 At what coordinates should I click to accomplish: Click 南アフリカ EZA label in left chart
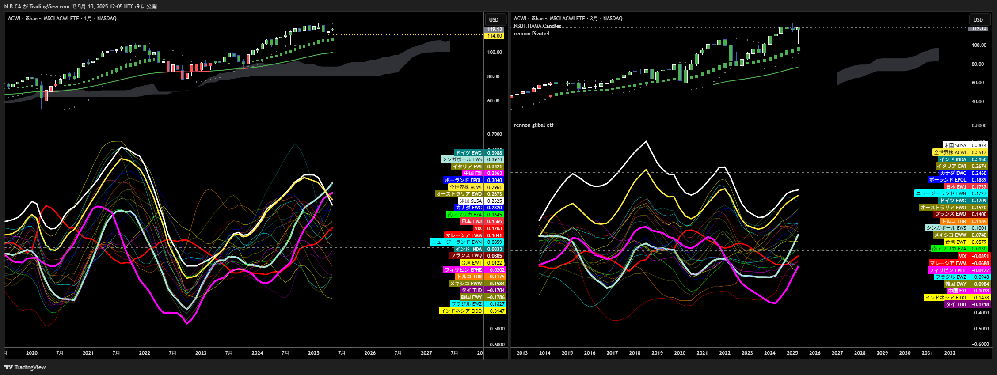pos(465,215)
